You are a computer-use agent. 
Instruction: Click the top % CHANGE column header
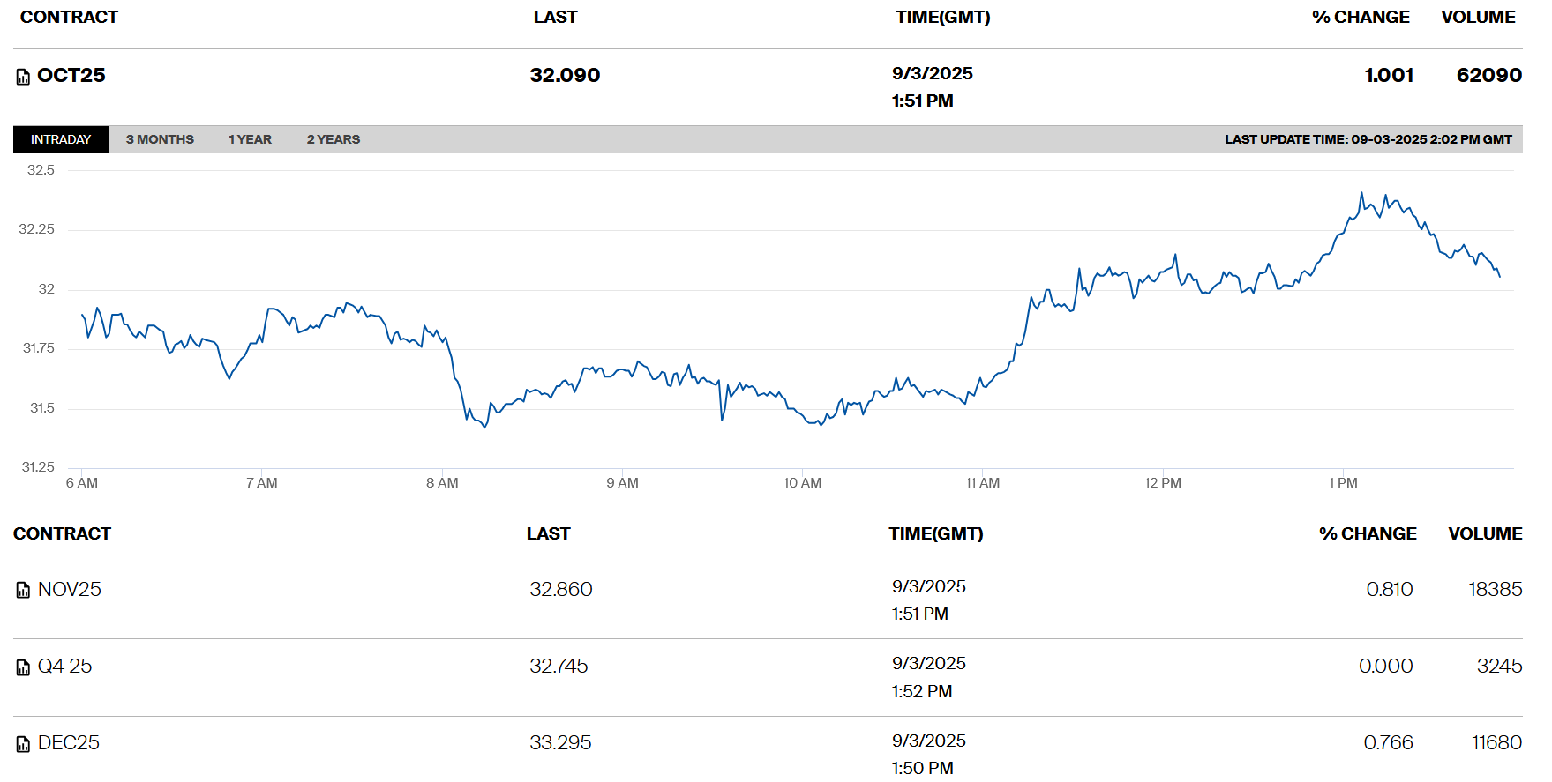(x=1360, y=18)
